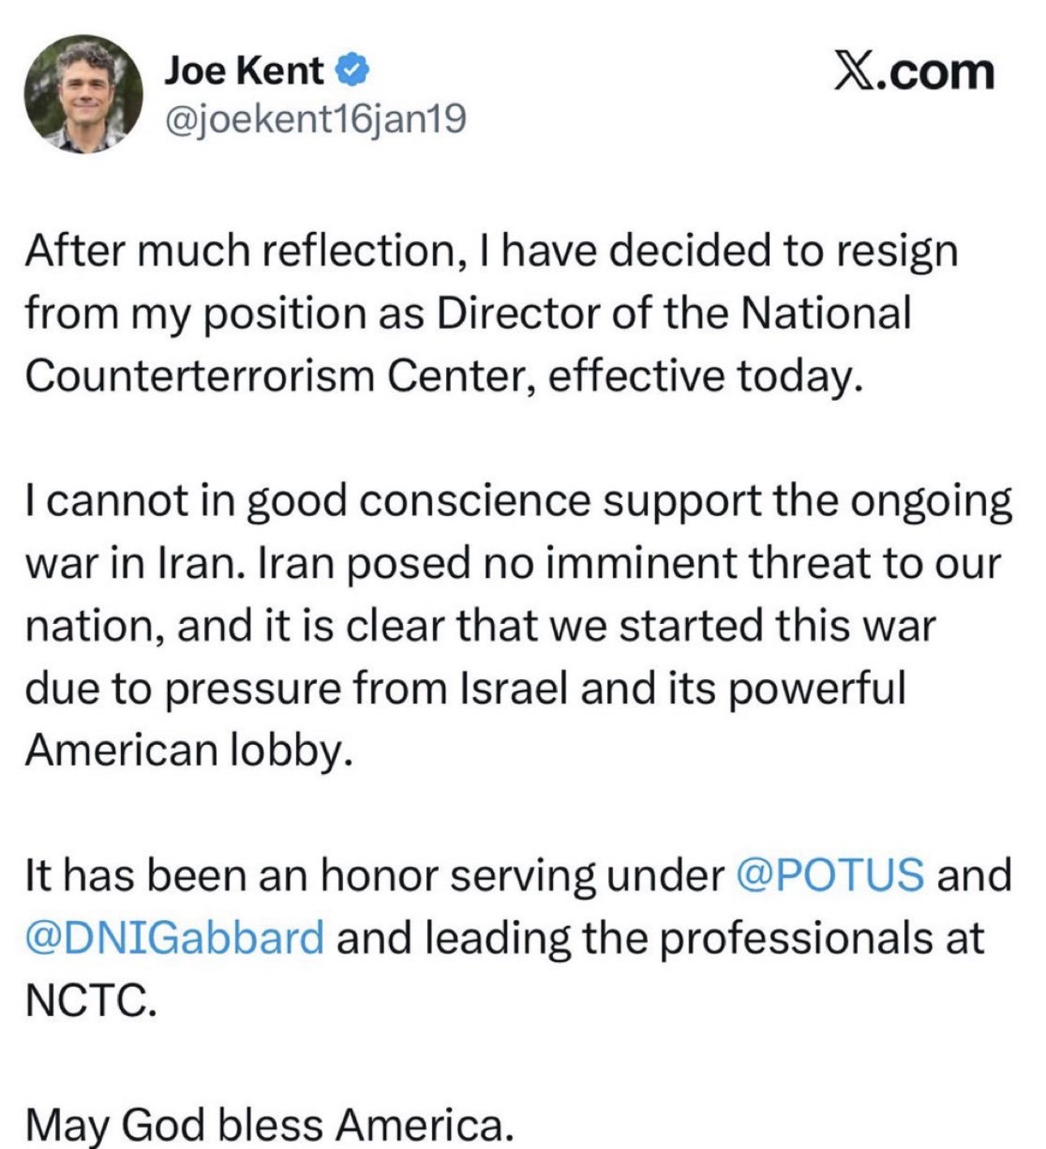Click the blue verified checkmark badge

tap(353, 71)
